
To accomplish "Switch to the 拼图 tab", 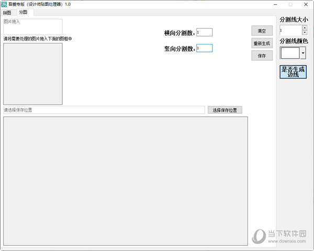I will tap(7, 13).
